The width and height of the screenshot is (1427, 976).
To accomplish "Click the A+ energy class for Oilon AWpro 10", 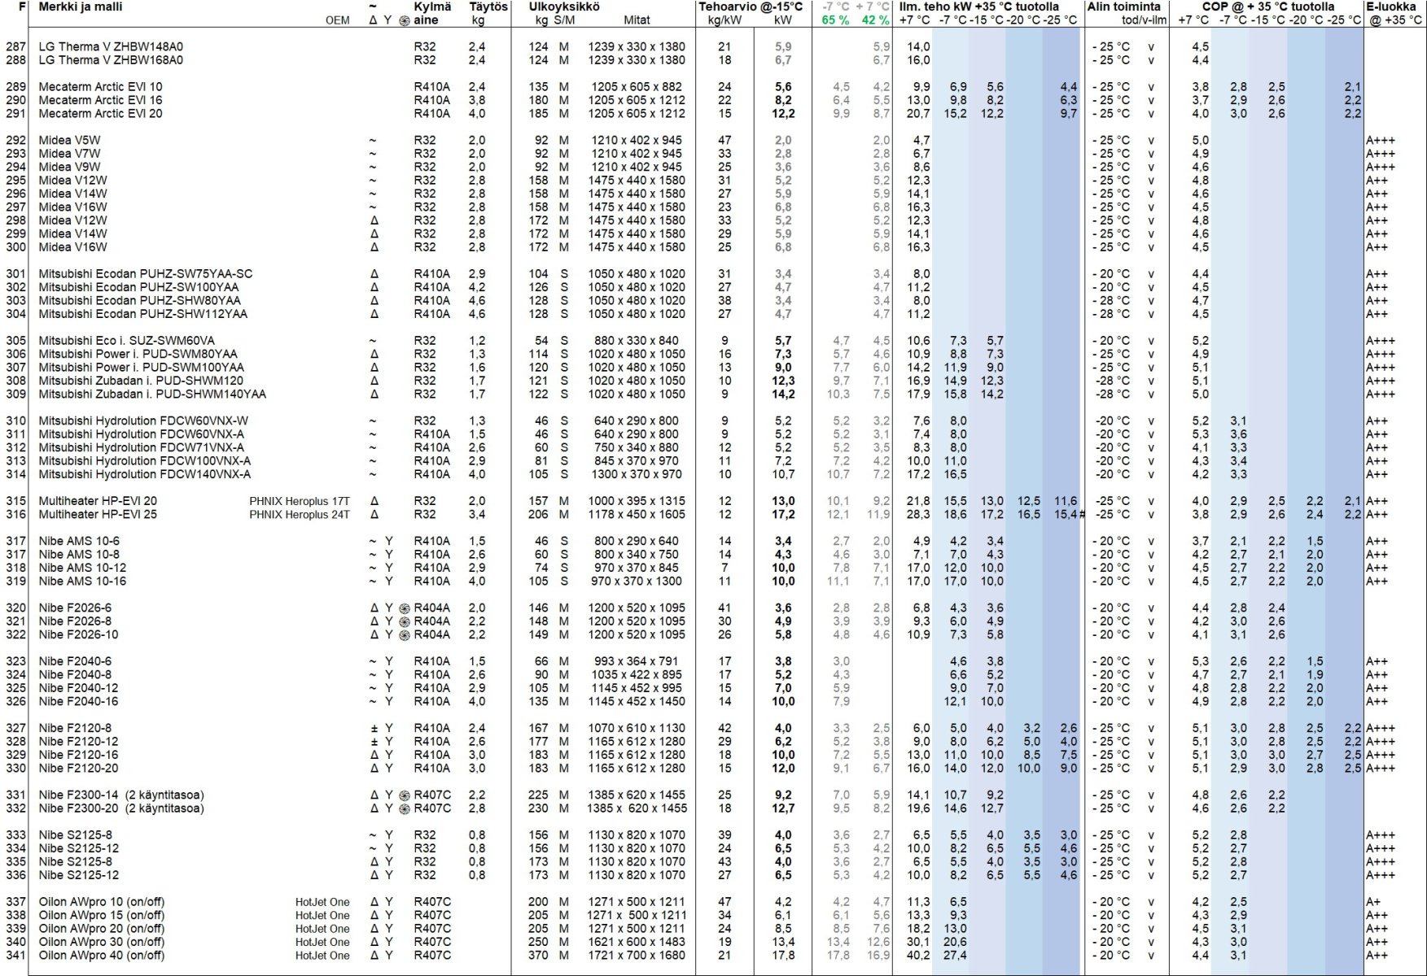I will click(x=1373, y=902).
